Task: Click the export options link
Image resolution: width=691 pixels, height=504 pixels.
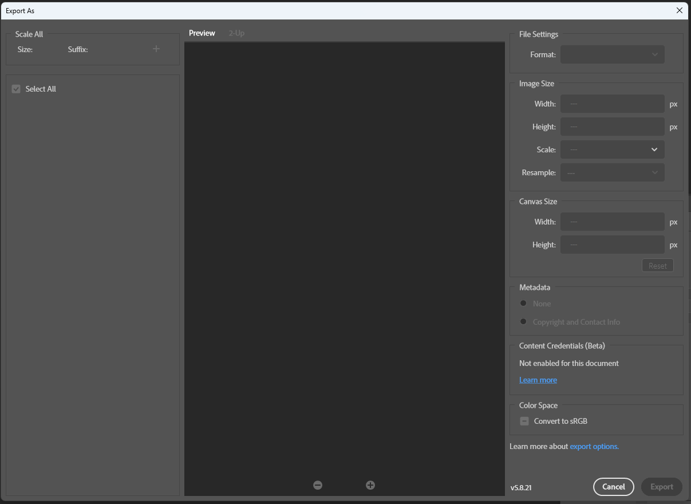Action: click(594, 446)
